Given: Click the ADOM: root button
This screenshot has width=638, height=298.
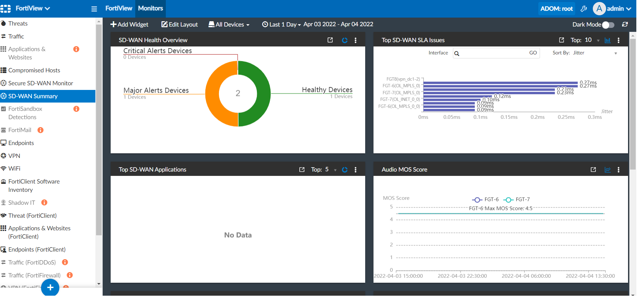Looking at the screenshot, I should pos(557,9).
